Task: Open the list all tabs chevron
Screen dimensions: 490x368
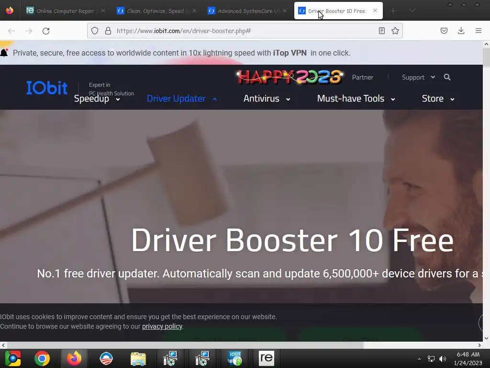Action: click(x=412, y=11)
